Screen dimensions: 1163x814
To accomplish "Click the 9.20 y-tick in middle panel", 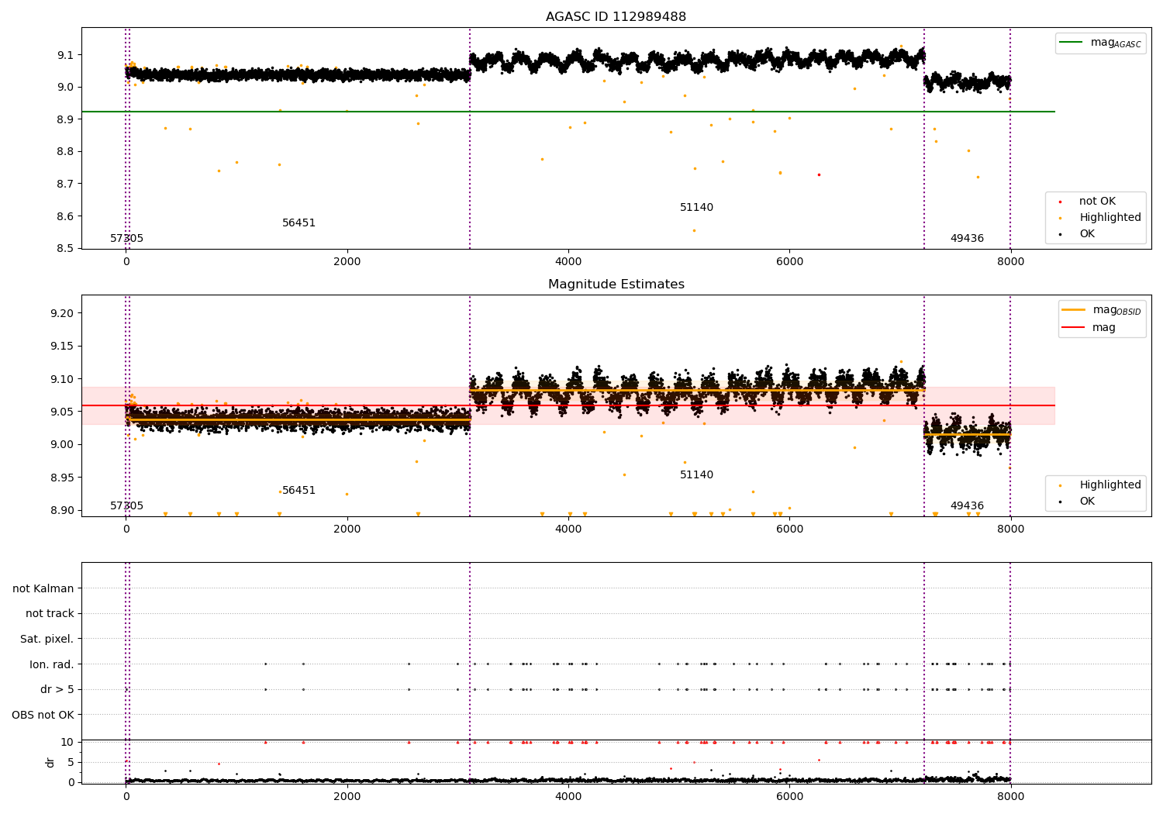I will point(61,313).
